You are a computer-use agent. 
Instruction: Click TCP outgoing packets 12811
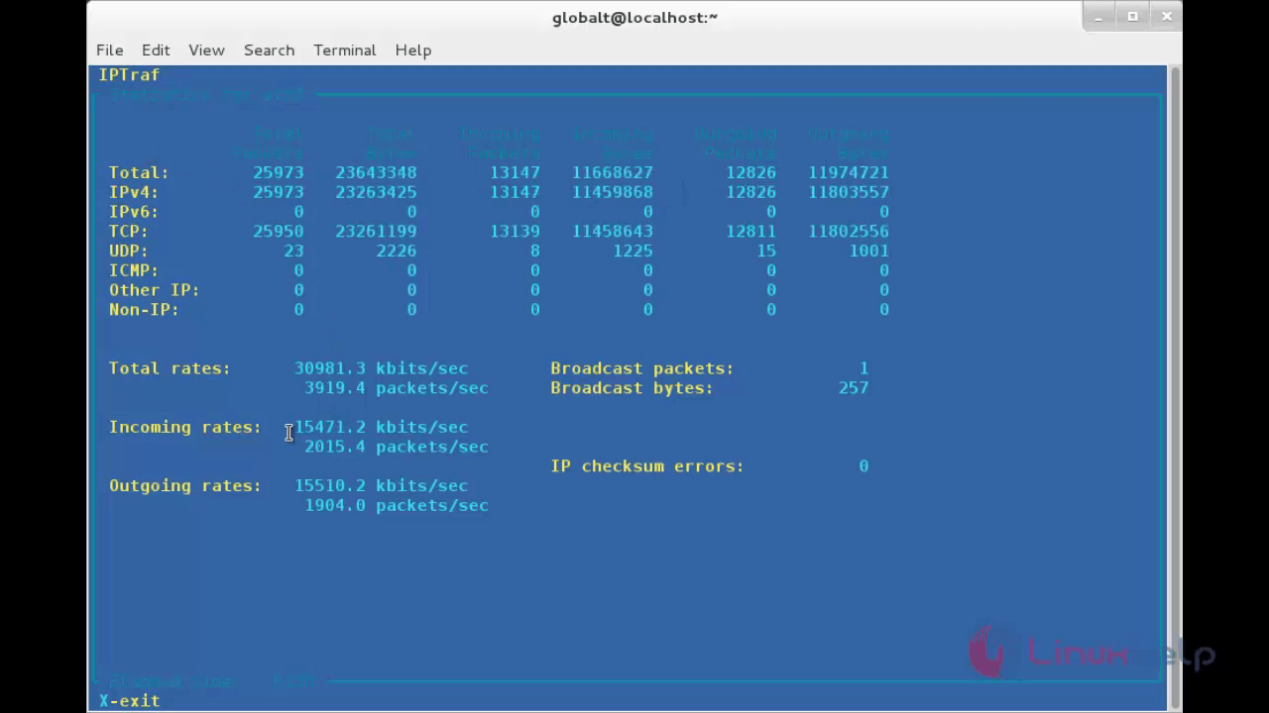(x=750, y=231)
